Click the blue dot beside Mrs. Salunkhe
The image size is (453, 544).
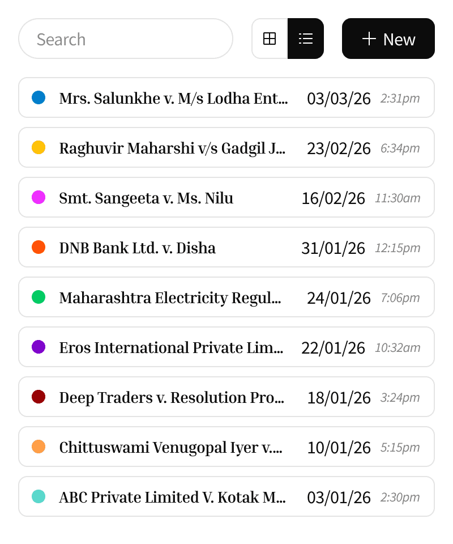click(39, 97)
